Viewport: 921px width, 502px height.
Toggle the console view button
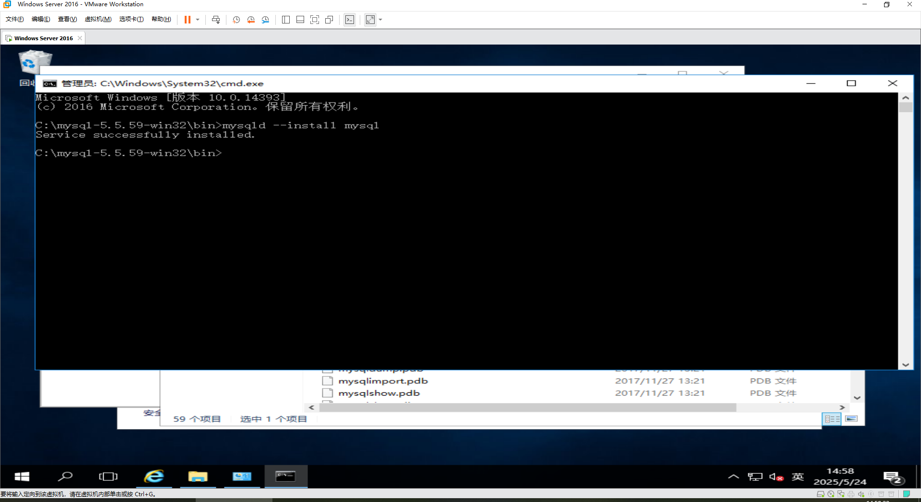click(x=350, y=20)
